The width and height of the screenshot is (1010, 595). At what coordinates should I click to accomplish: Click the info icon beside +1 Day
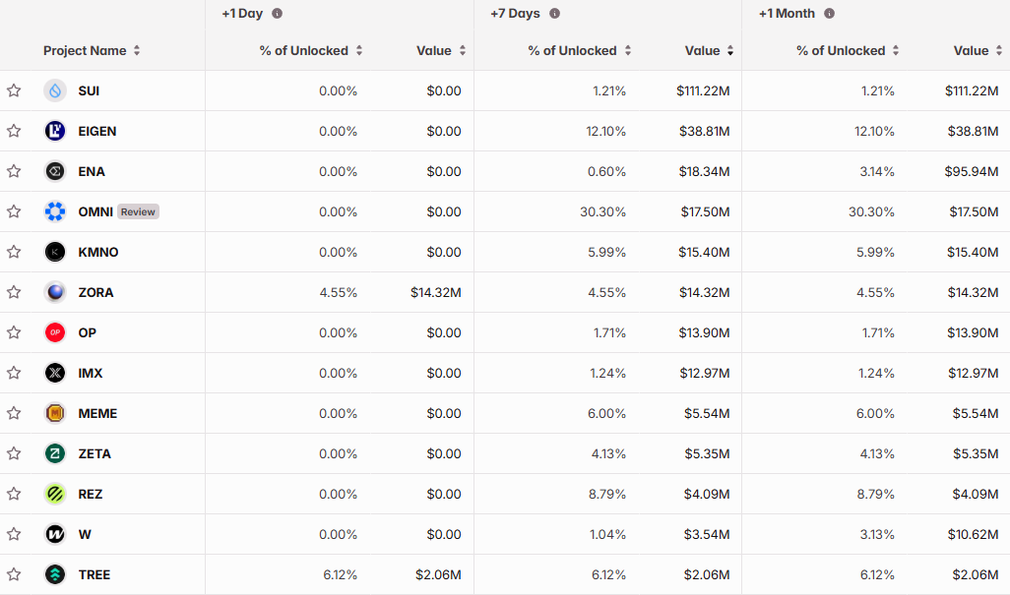point(277,14)
